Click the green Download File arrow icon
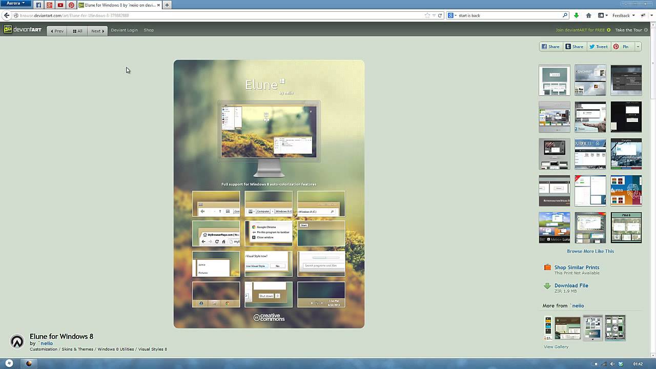The height and width of the screenshot is (369, 656). (x=547, y=286)
